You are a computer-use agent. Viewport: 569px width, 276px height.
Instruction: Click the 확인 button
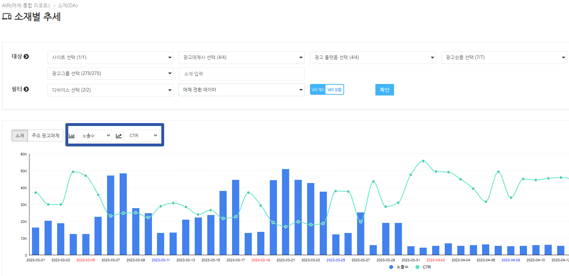(385, 90)
